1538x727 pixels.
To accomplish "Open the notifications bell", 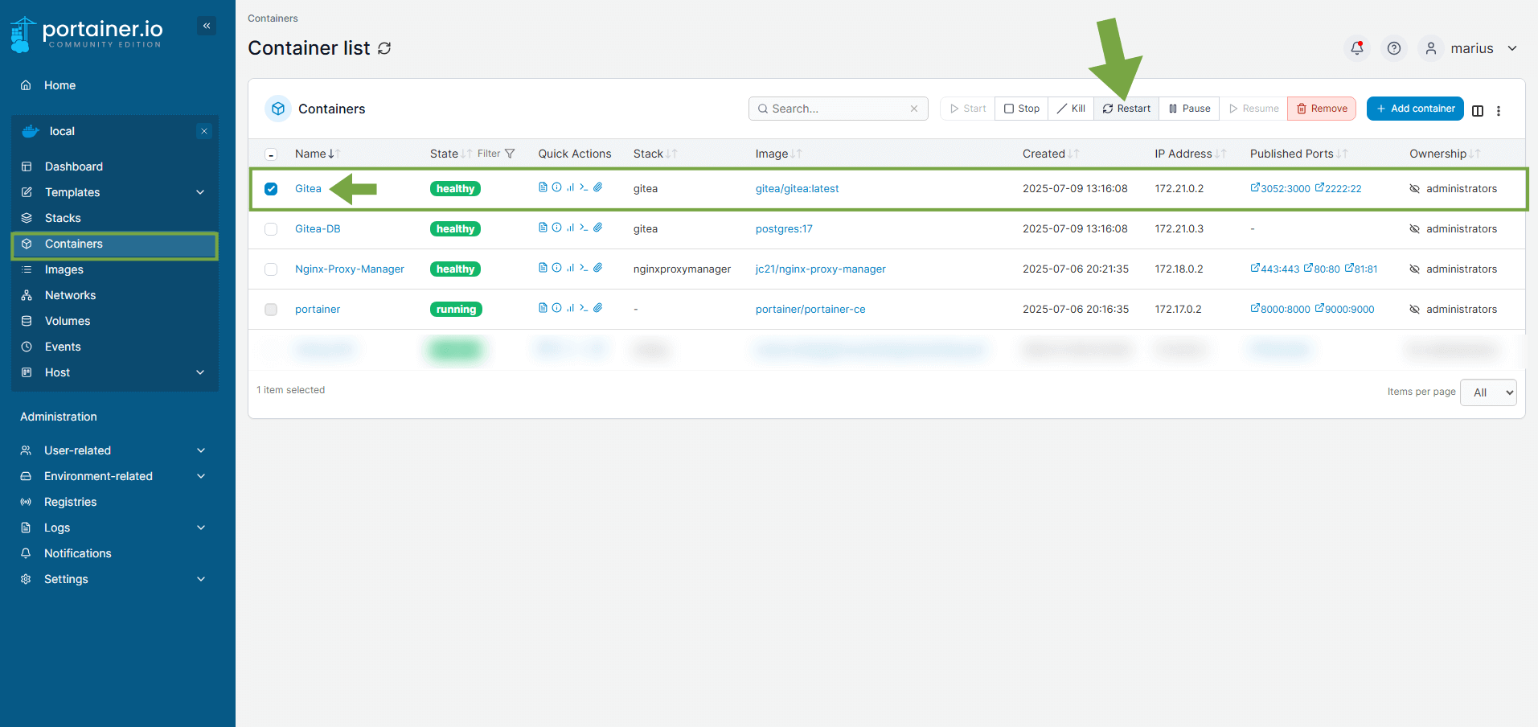I will (1357, 48).
